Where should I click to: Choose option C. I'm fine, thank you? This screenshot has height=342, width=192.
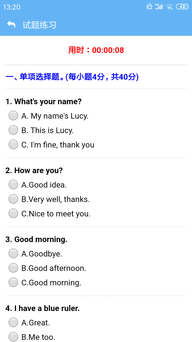point(13,145)
